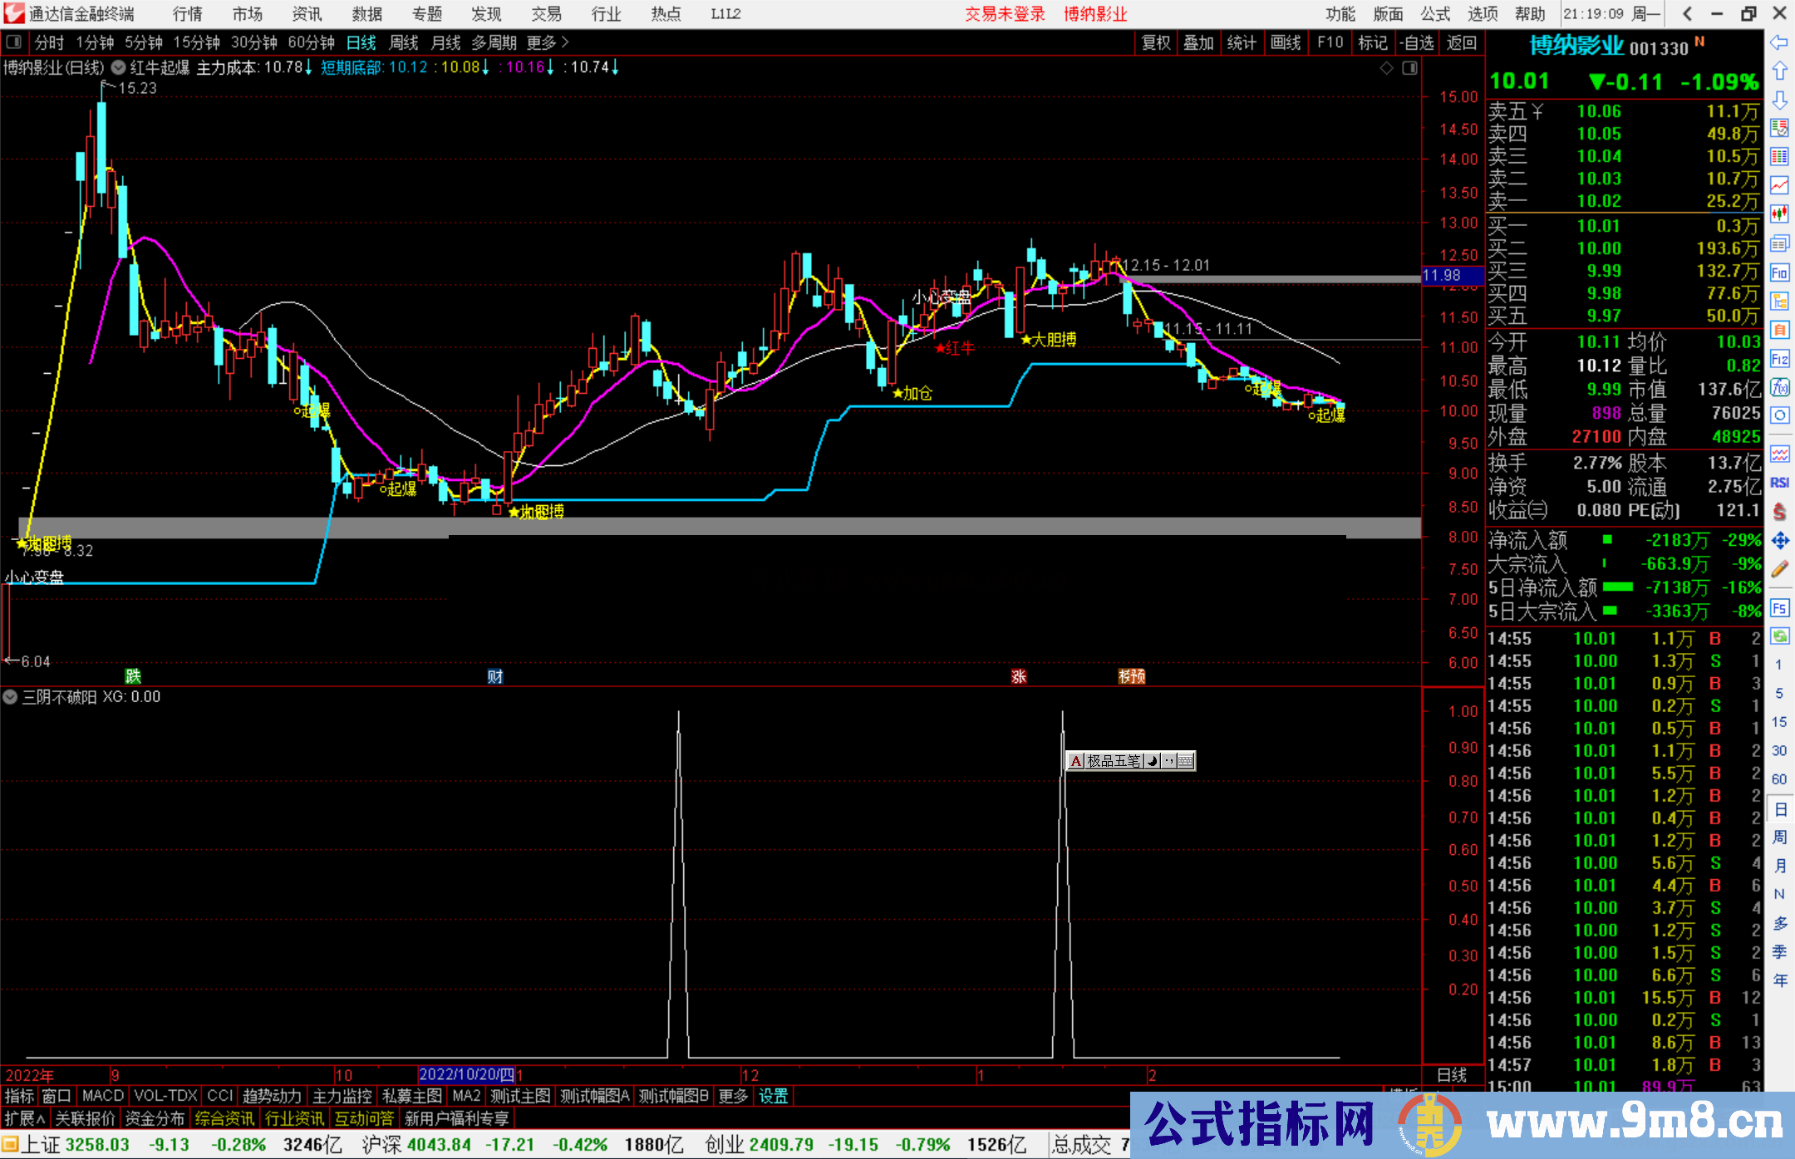
Task: Click the 财 event marker on timeline
Action: [495, 676]
